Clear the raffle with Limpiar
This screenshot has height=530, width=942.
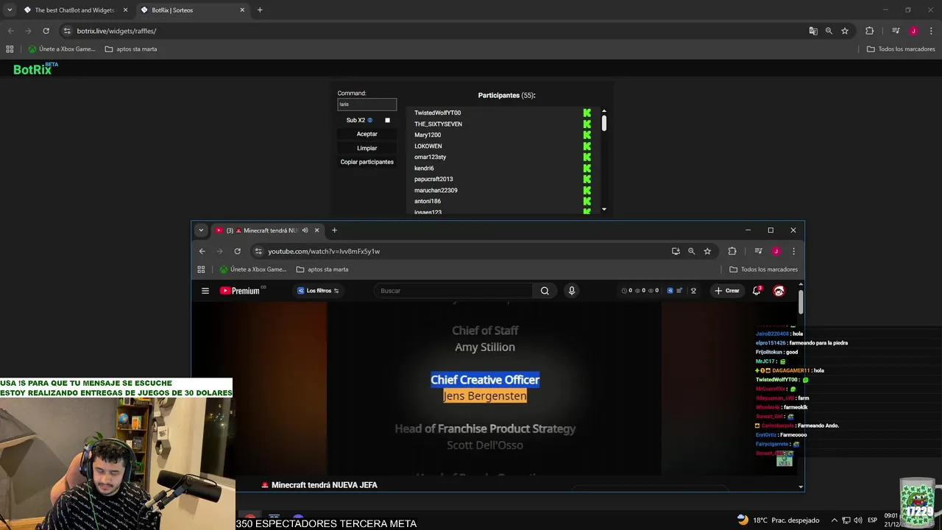pyautogui.click(x=366, y=148)
